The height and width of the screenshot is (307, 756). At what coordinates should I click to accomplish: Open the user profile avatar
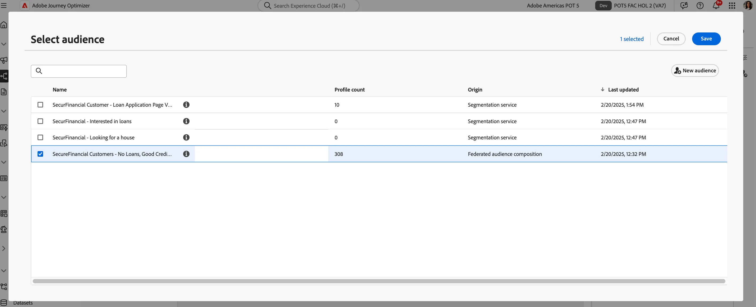[748, 6]
